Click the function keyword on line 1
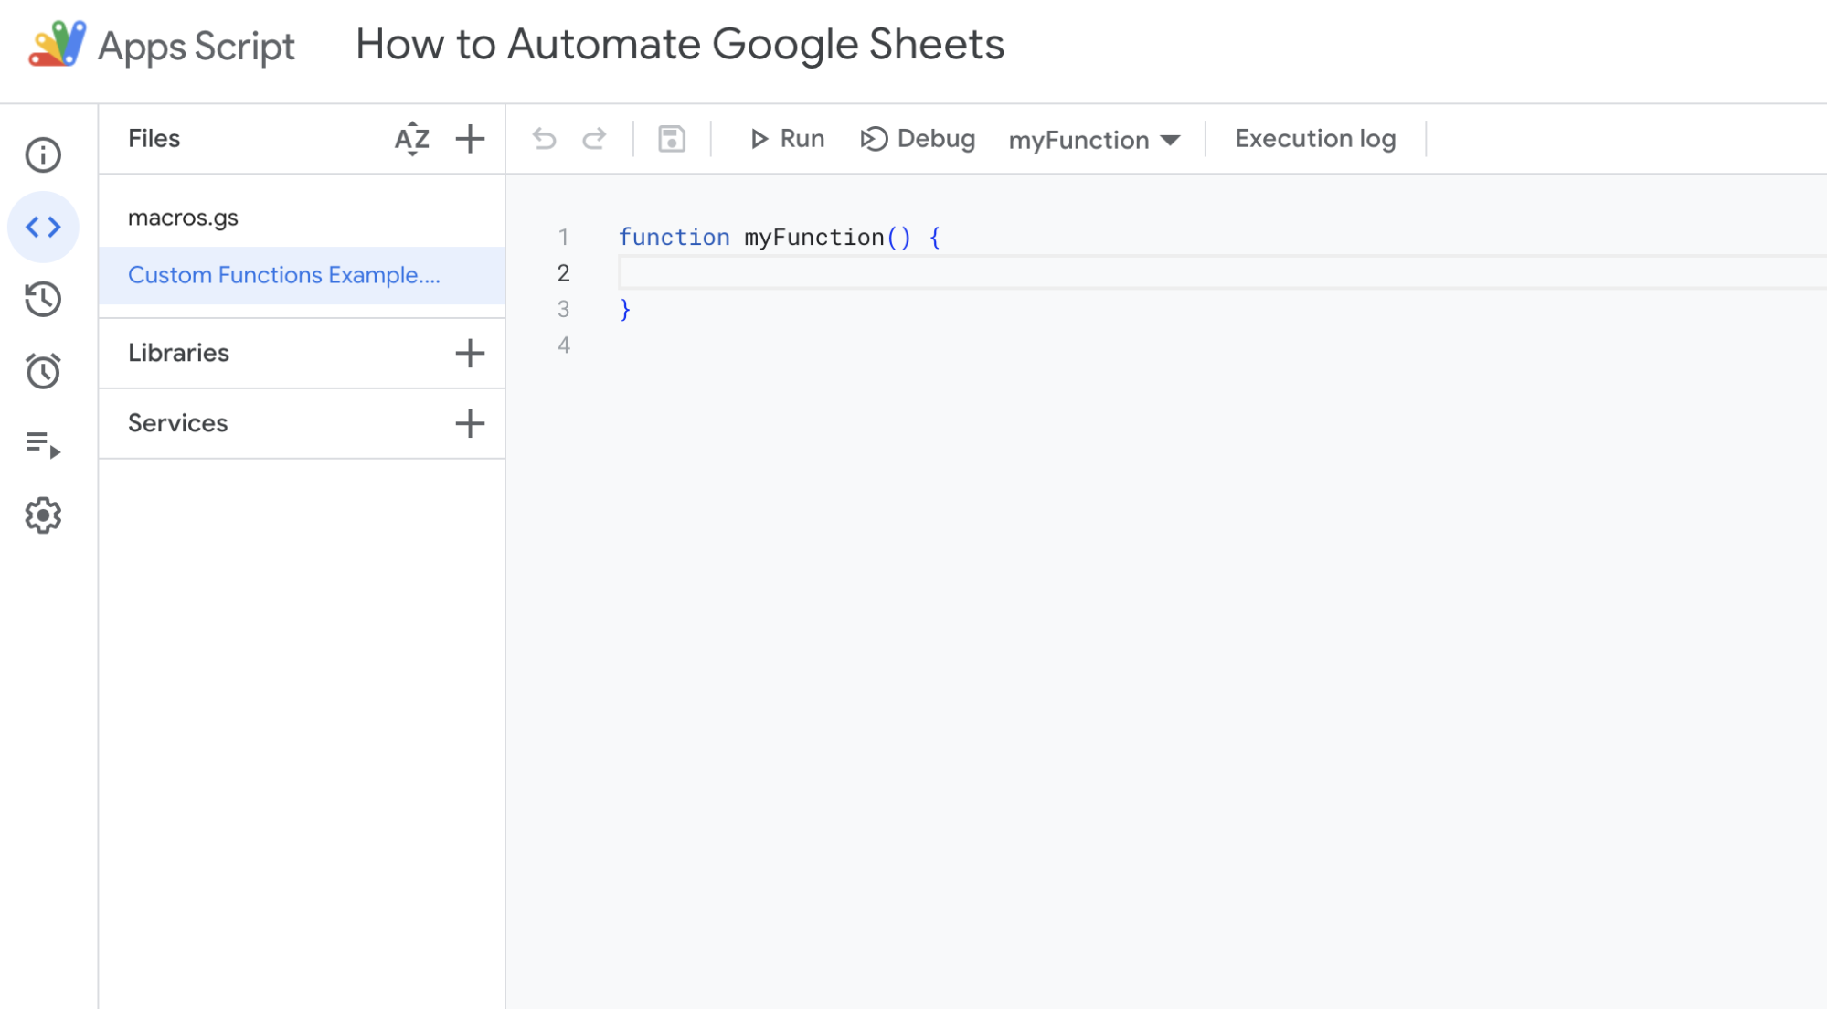 tap(674, 238)
